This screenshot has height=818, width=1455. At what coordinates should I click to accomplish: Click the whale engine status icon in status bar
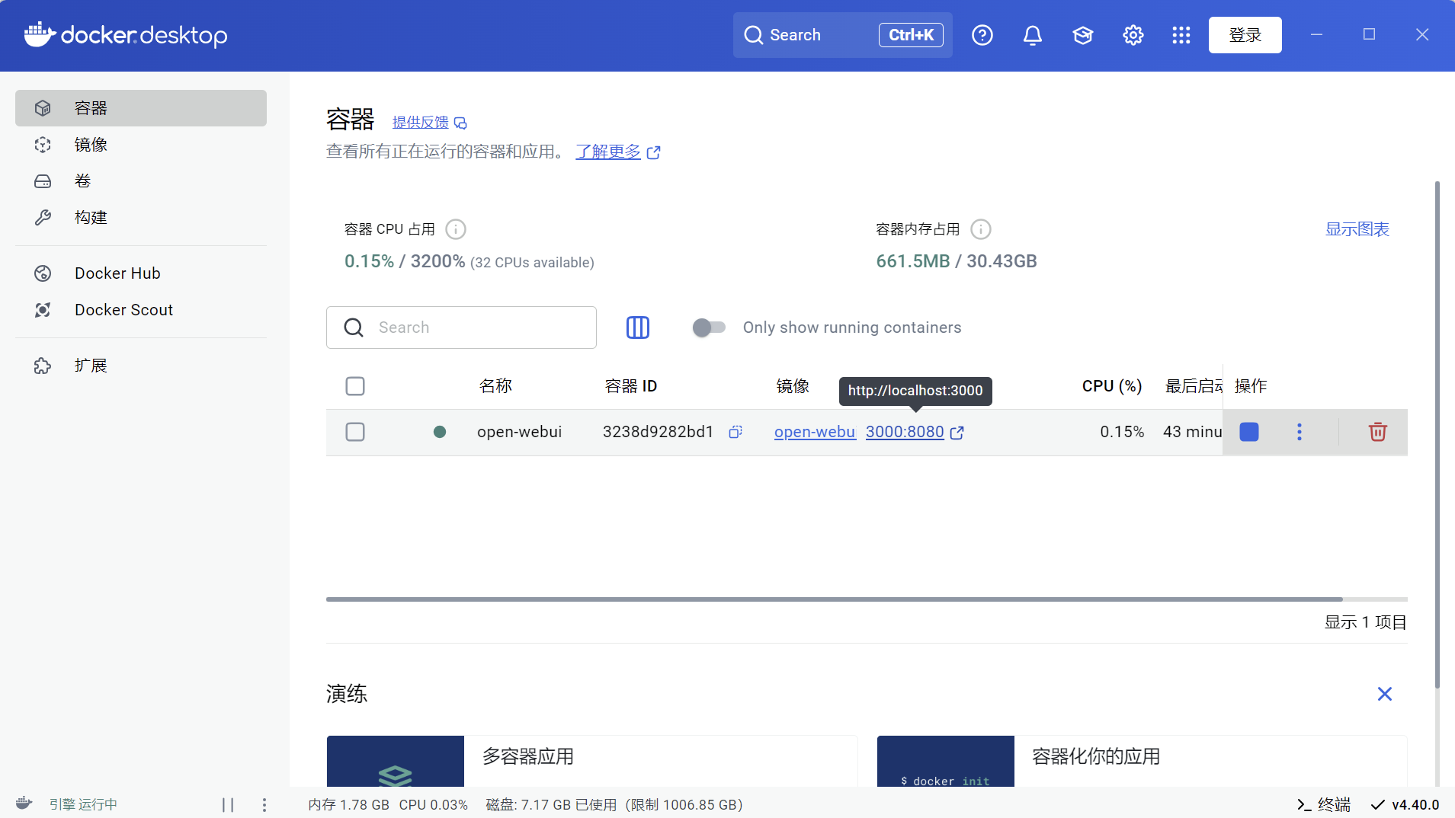tap(24, 804)
